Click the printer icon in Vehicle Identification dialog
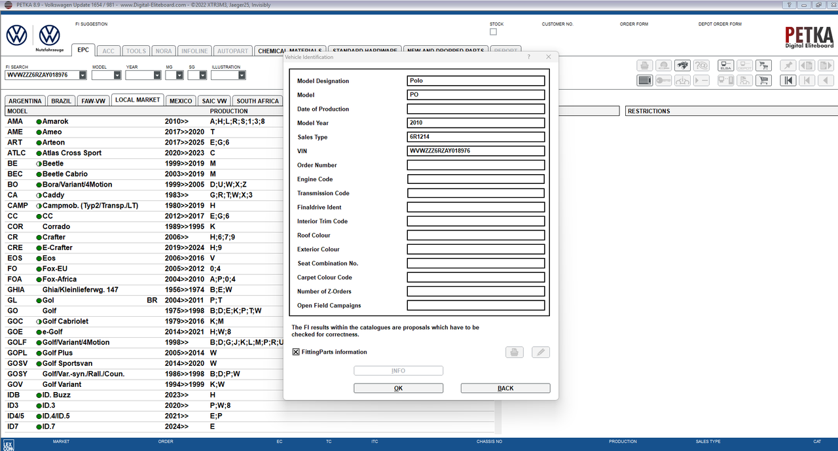 (x=514, y=352)
